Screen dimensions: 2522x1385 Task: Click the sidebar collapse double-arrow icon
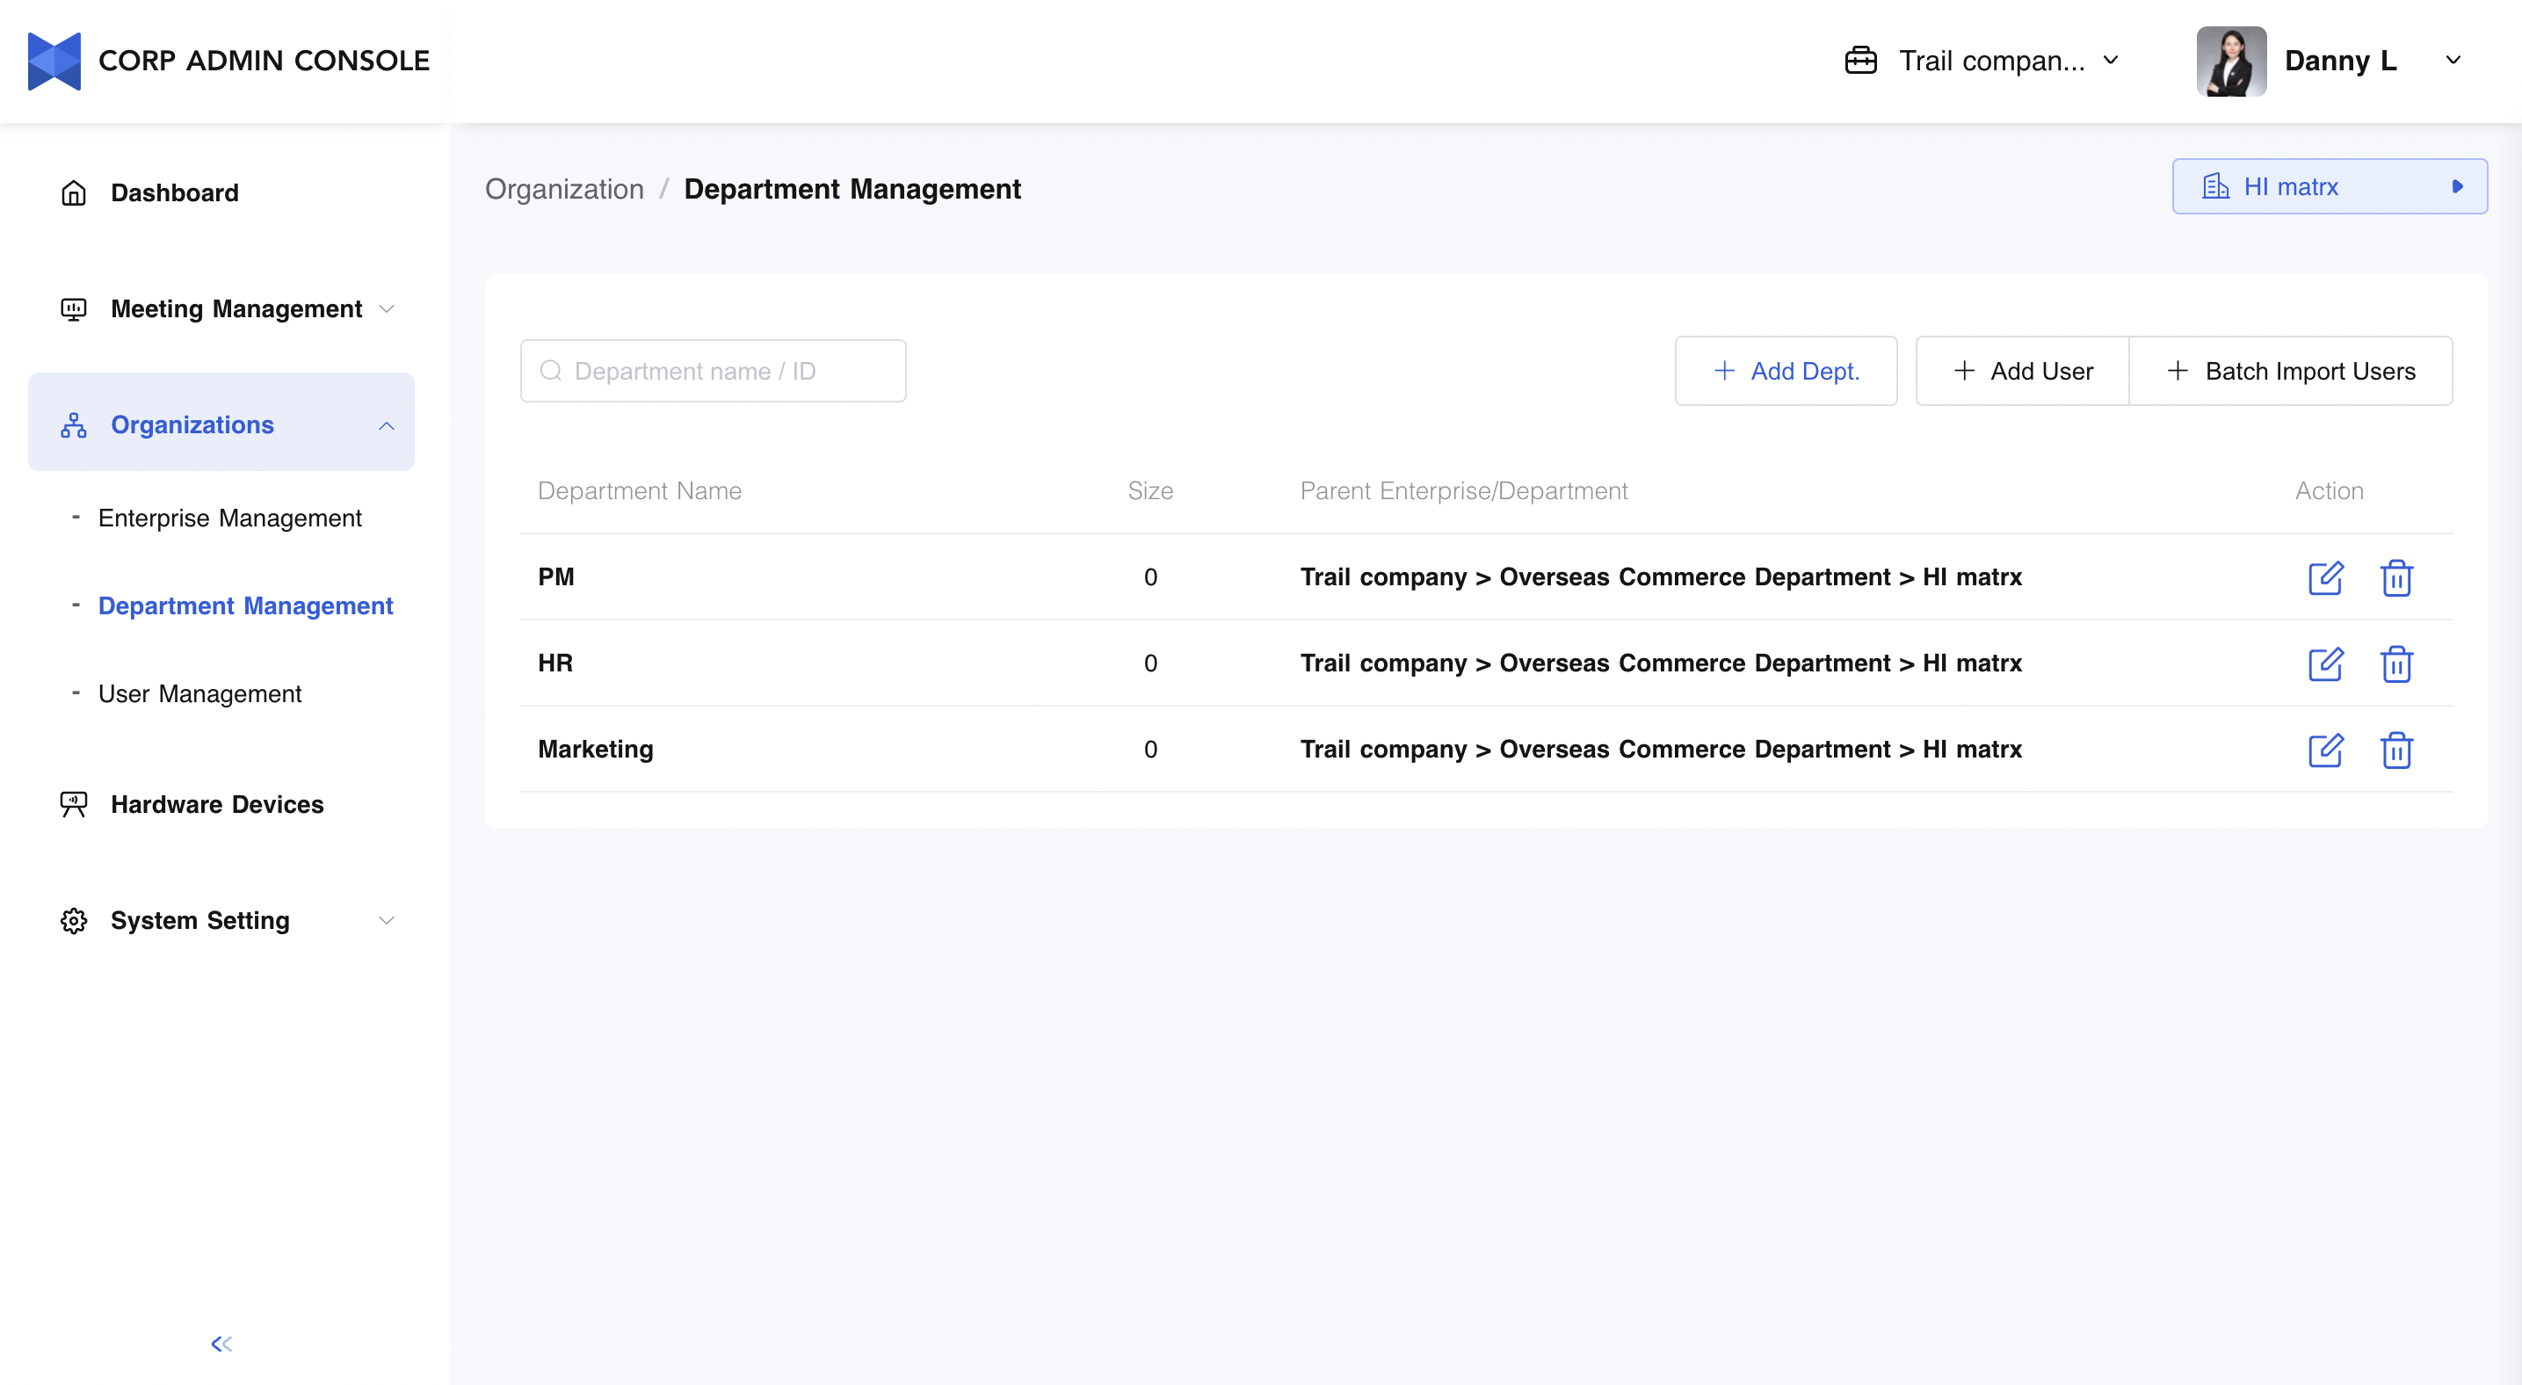(x=221, y=1344)
